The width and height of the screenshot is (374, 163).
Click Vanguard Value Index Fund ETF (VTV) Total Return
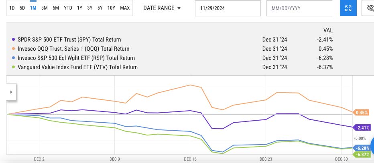[x=77, y=67]
